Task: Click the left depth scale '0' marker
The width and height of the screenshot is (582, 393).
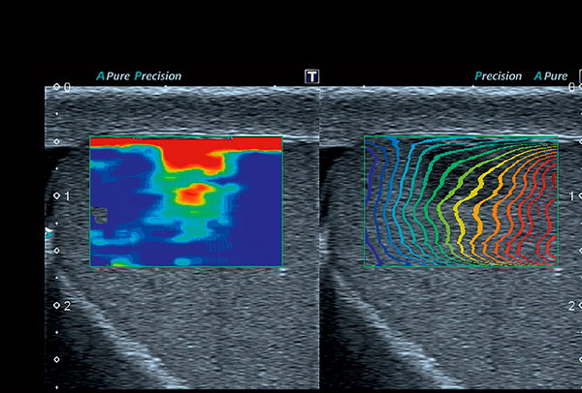Action: point(62,87)
